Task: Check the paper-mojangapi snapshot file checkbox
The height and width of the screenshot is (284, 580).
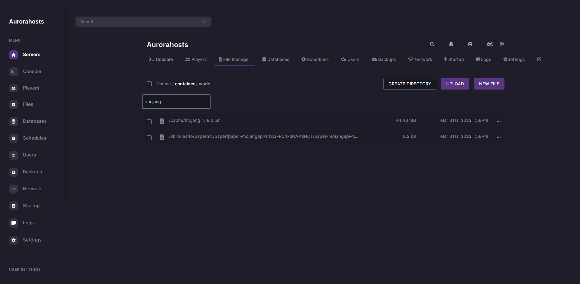Action: 149,137
